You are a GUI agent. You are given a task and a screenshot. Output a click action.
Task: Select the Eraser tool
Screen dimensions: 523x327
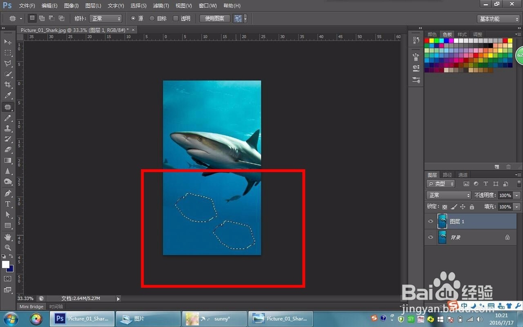click(8, 150)
